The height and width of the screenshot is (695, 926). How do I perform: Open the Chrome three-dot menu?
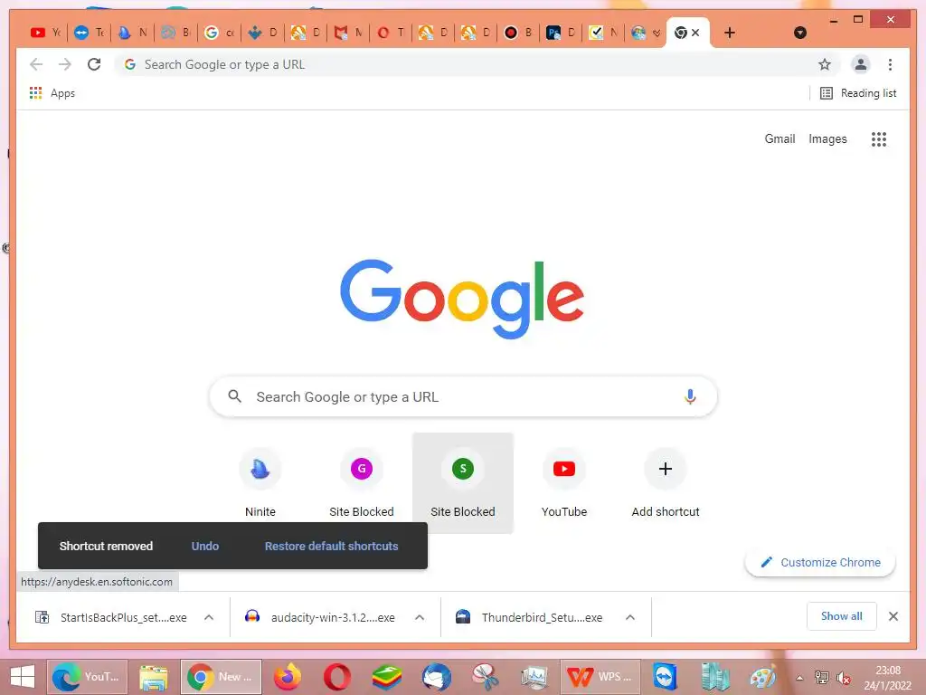point(890,64)
